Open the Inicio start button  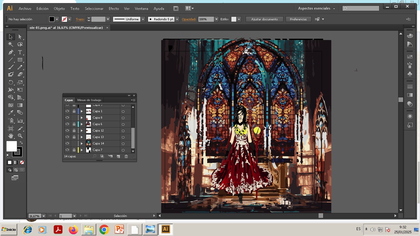(x=9, y=230)
